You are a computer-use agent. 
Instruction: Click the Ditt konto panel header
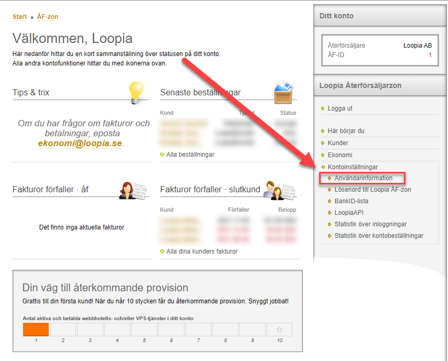click(x=380, y=16)
